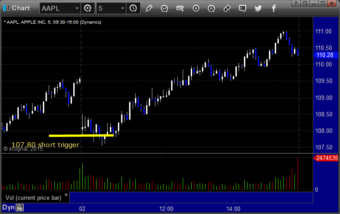Viewport: 340px width, 214px height.
Task: Click the 107.50 price axis label
Action: [x=323, y=147]
